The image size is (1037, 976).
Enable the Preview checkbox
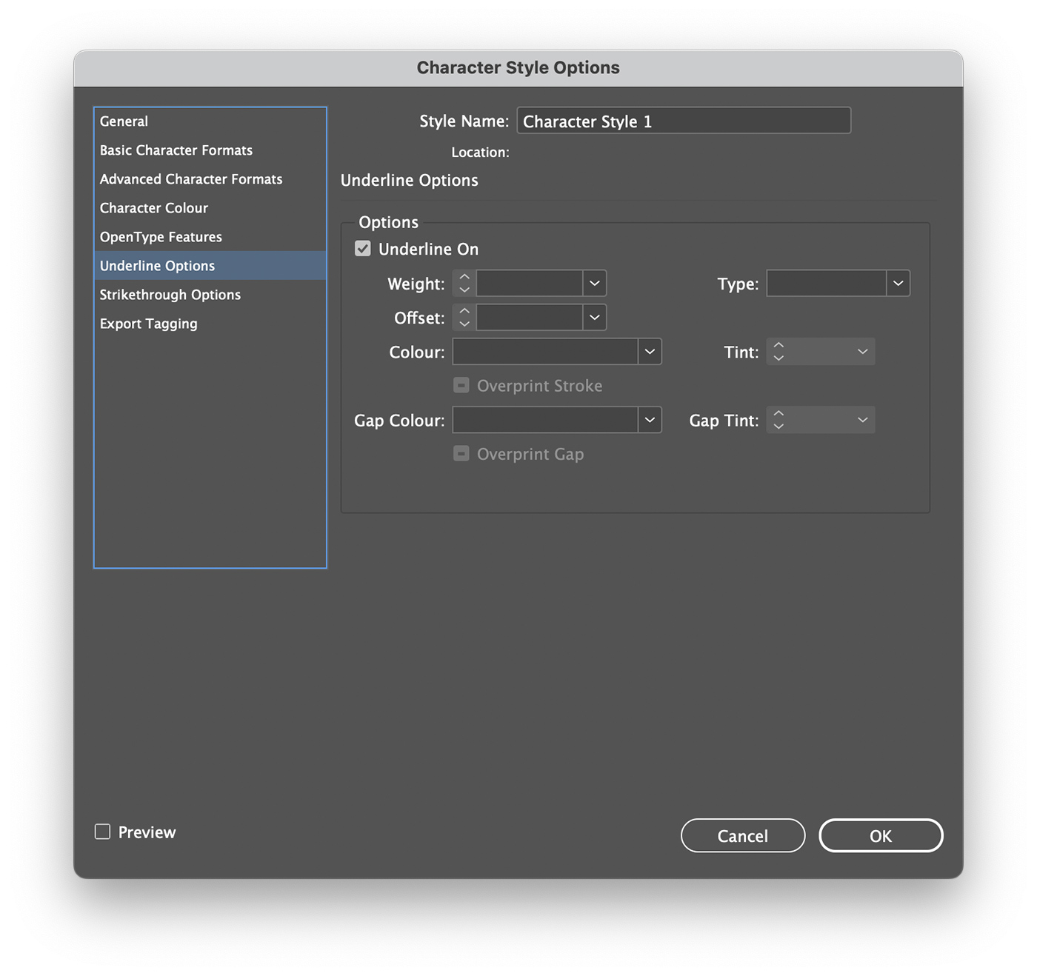[103, 832]
